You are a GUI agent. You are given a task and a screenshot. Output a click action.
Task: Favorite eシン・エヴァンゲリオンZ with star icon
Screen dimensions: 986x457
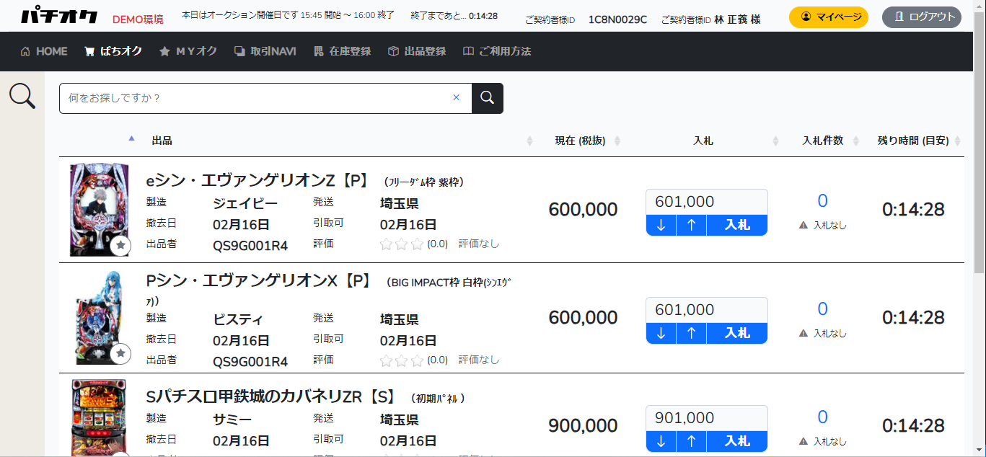click(x=121, y=246)
